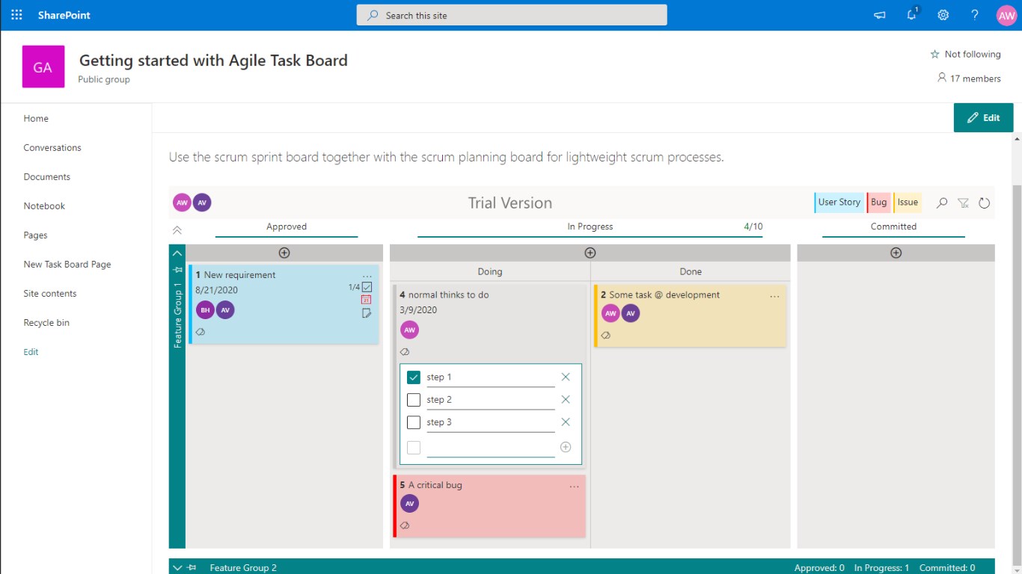Image resolution: width=1022 pixels, height=574 pixels.
Task: Click the clear filter funnel icon
Action: click(x=964, y=203)
